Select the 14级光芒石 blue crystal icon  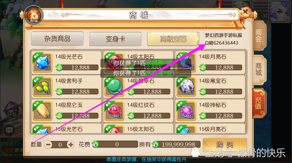click(x=42, y=63)
